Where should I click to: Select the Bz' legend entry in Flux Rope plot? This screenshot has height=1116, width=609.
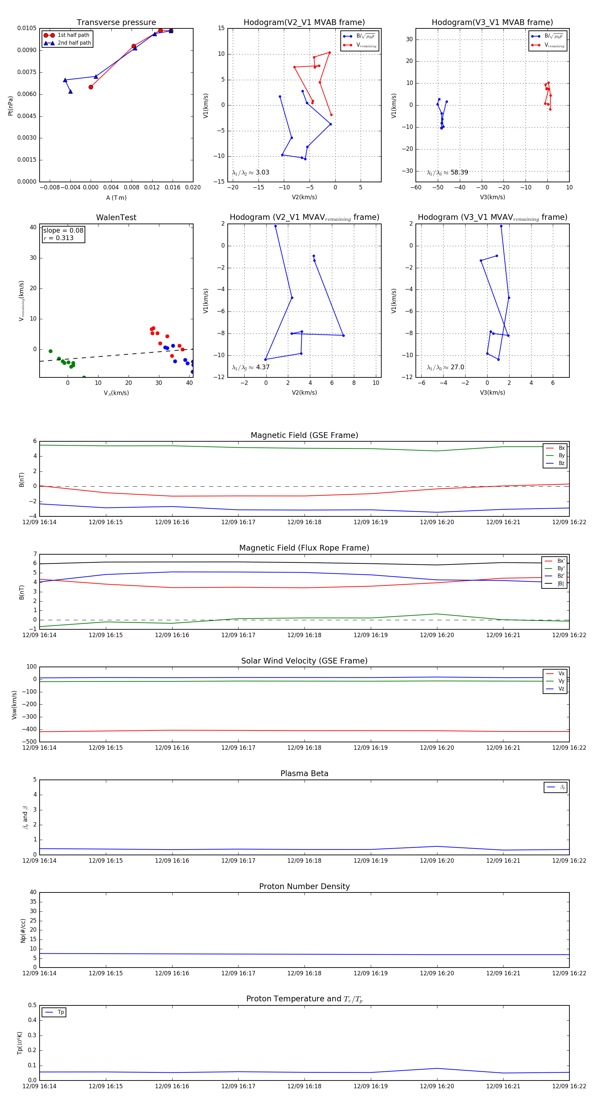(555, 576)
